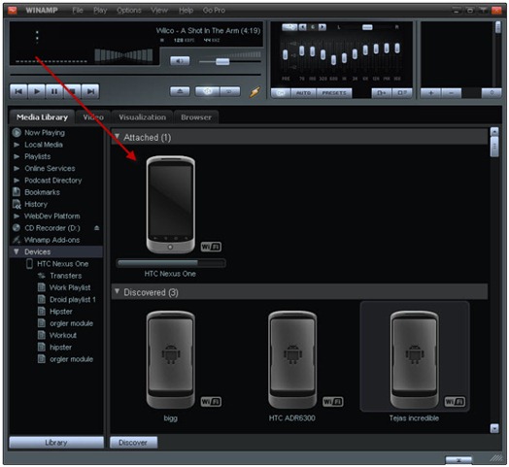
Task: Expand Local Media in sidebar
Action: 17,145
